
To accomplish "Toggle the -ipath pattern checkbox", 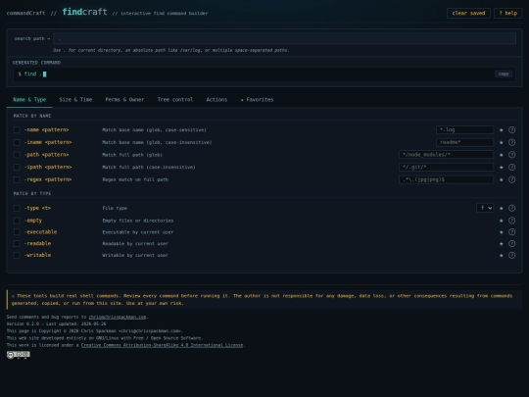I will pyautogui.click(x=17, y=167).
